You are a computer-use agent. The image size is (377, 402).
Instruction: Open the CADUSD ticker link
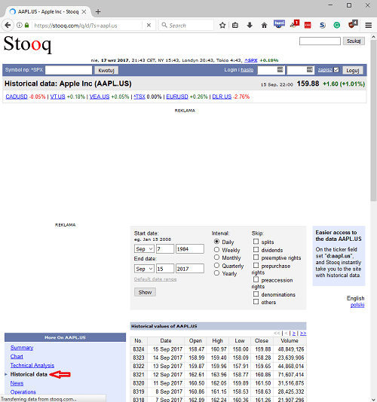point(17,96)
